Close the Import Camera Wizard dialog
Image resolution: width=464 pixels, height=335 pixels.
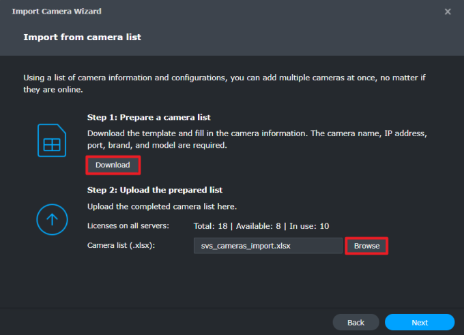(x=448, y=12)
